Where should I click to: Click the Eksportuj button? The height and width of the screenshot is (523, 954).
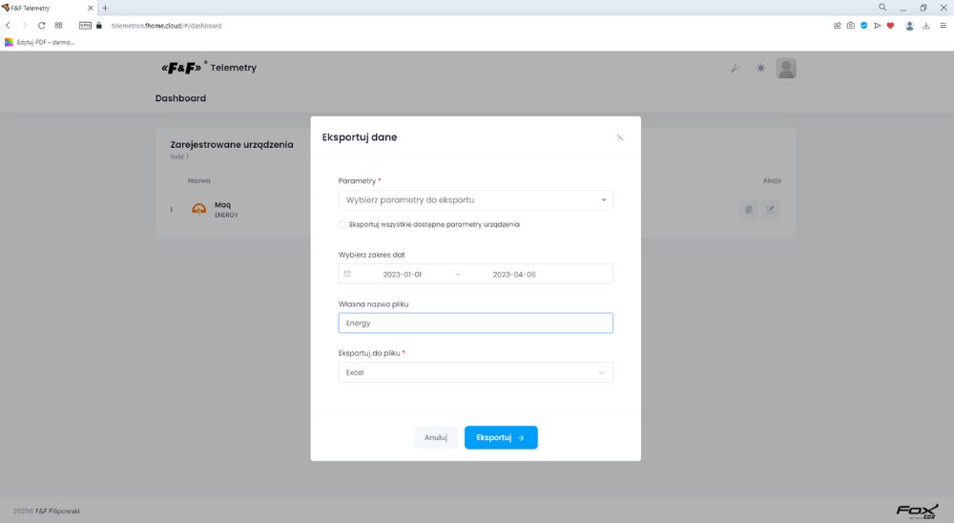click(x=501, y=438)
